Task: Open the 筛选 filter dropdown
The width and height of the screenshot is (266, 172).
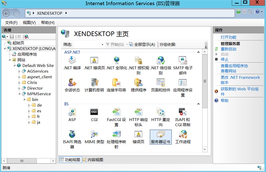Action: pos(102,45)
